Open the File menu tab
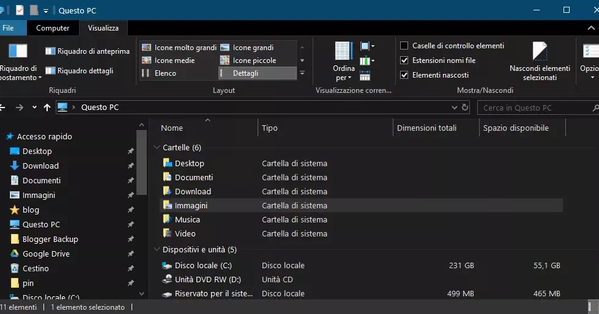The image size is (599, 314). (9, 28)
